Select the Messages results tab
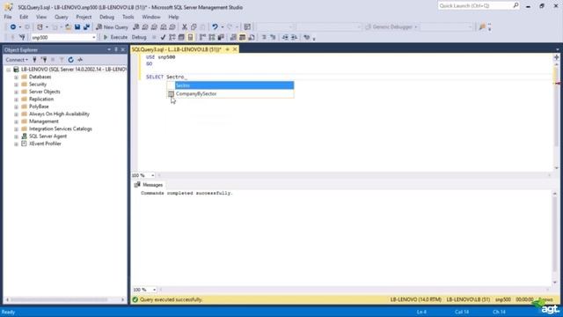The height and width of the screenshot is (317, 563). (x=149, y=185)
